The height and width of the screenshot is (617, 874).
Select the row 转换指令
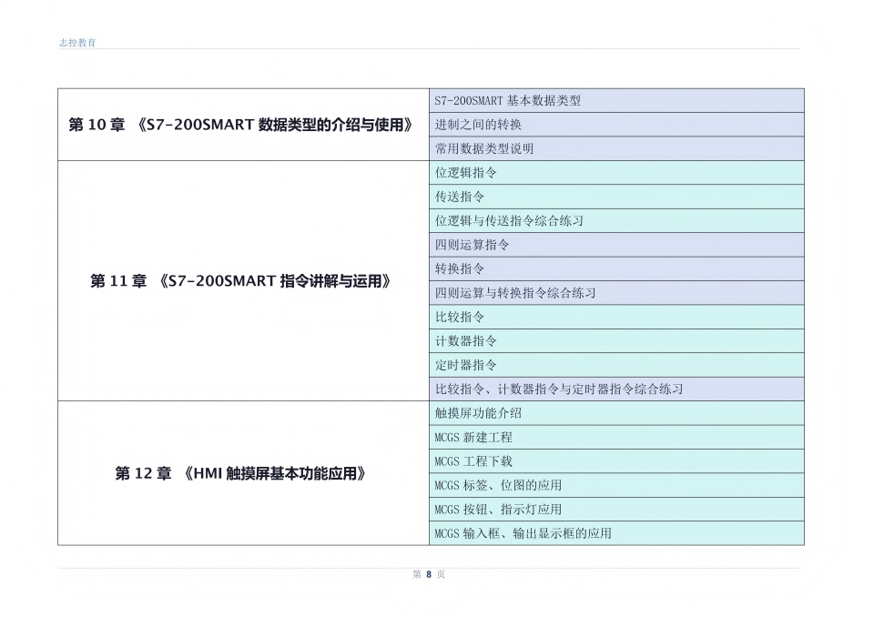(616, 268)
